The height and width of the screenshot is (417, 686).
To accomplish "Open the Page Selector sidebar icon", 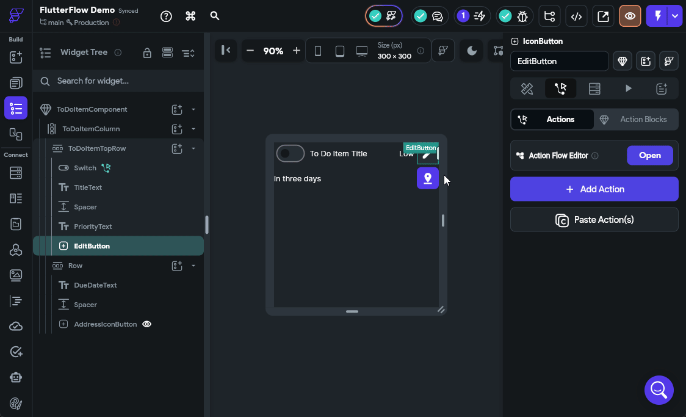I will coord(16,82).
